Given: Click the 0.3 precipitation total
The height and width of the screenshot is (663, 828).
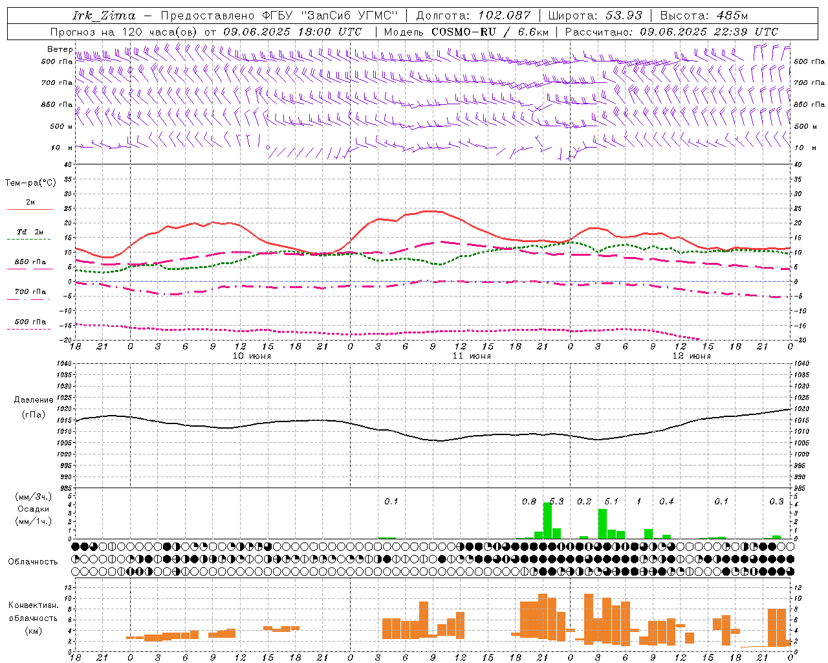Looking at the screenshot, I should tap(776, 501).
